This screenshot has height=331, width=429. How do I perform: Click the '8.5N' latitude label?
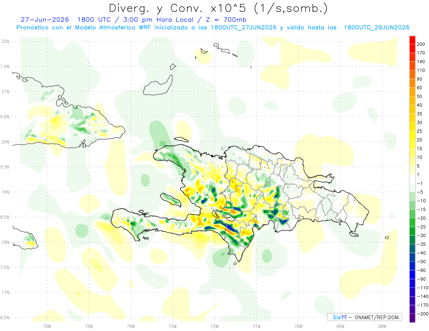coord(5,217)
